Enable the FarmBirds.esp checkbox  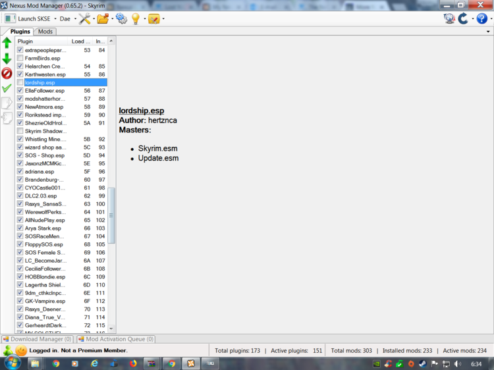[x=20, y=58]
